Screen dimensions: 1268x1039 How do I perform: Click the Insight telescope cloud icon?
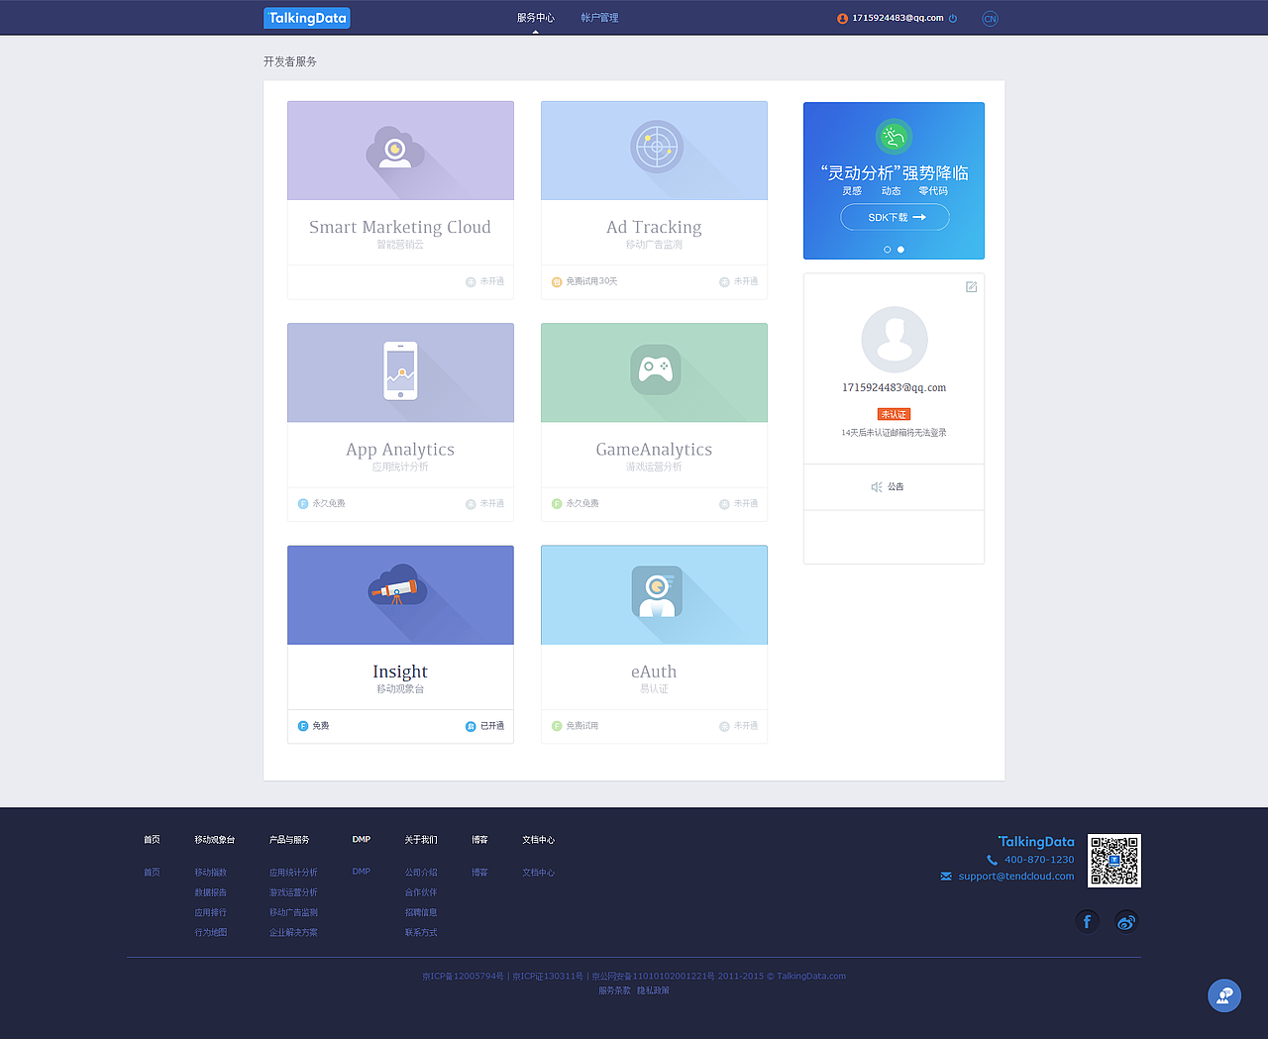coord(397,584)
